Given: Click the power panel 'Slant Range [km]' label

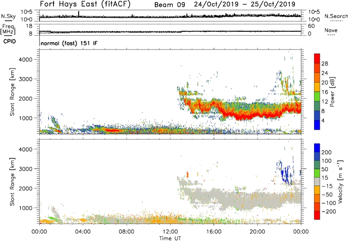Looking at the screenshot, I should pyautogui.click(x=12, y=92).
